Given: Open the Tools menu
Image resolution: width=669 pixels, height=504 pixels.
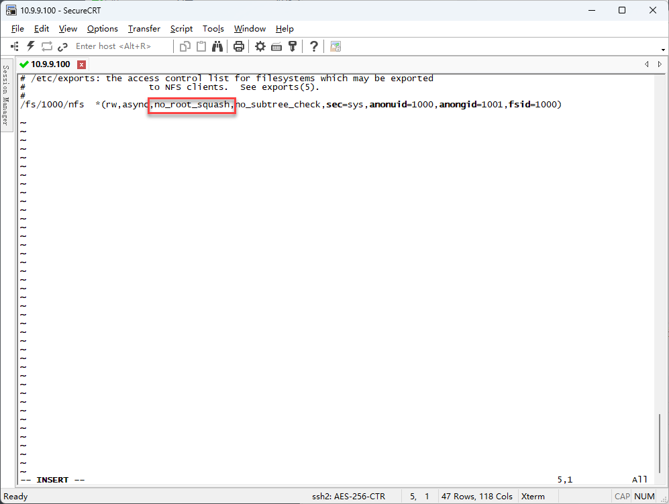Looking at the screenshot, I should click(213, 29).
